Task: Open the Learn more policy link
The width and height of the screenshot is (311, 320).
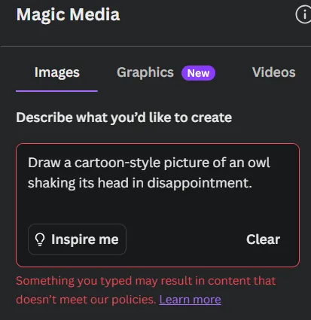Action: (x=190, y=300)
